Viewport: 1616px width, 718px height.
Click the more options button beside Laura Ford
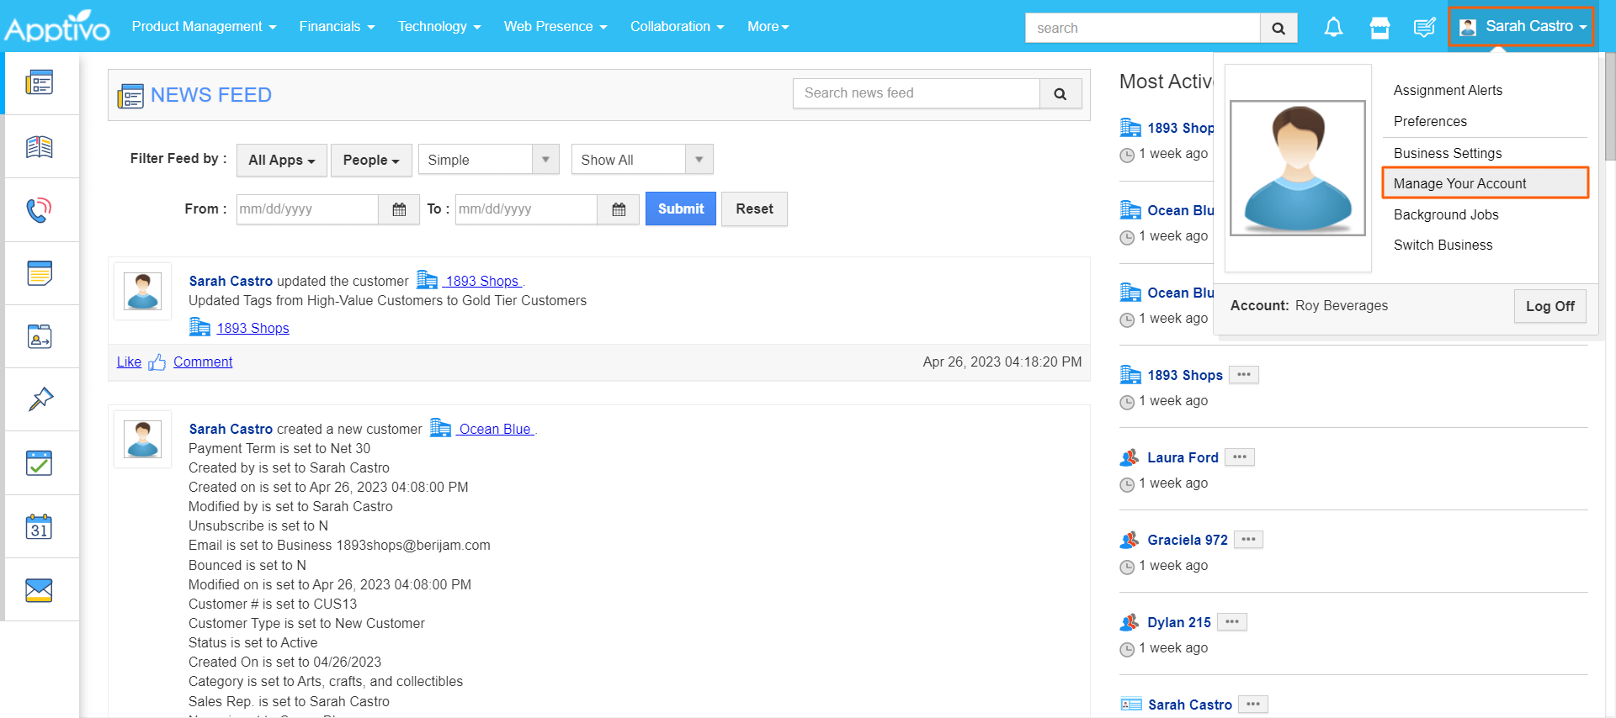point(1240,457)
